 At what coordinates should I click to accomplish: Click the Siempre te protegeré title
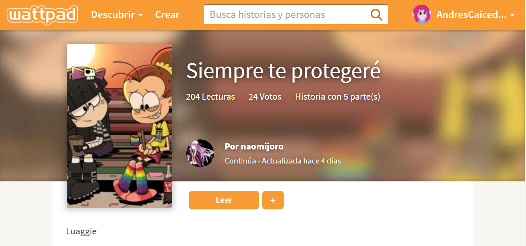[283, 70]
